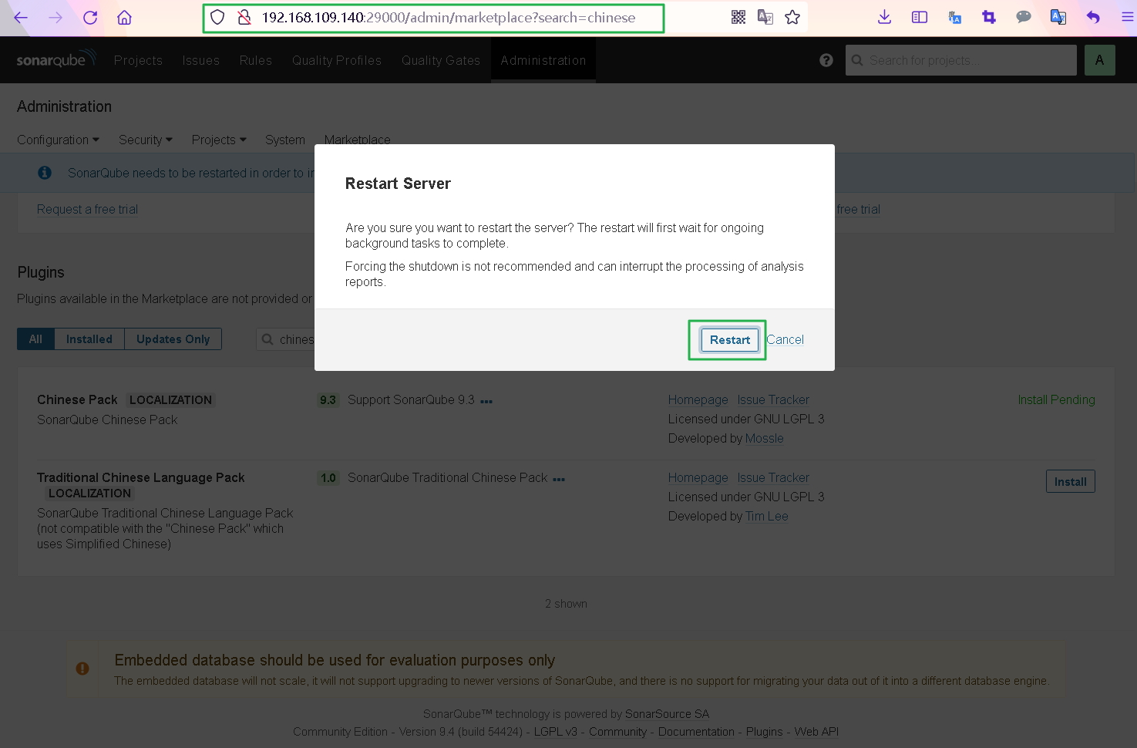1137x748 pixels.
Task: Click the orange warning icon for embedded database
Action: [x=82, y=669]
